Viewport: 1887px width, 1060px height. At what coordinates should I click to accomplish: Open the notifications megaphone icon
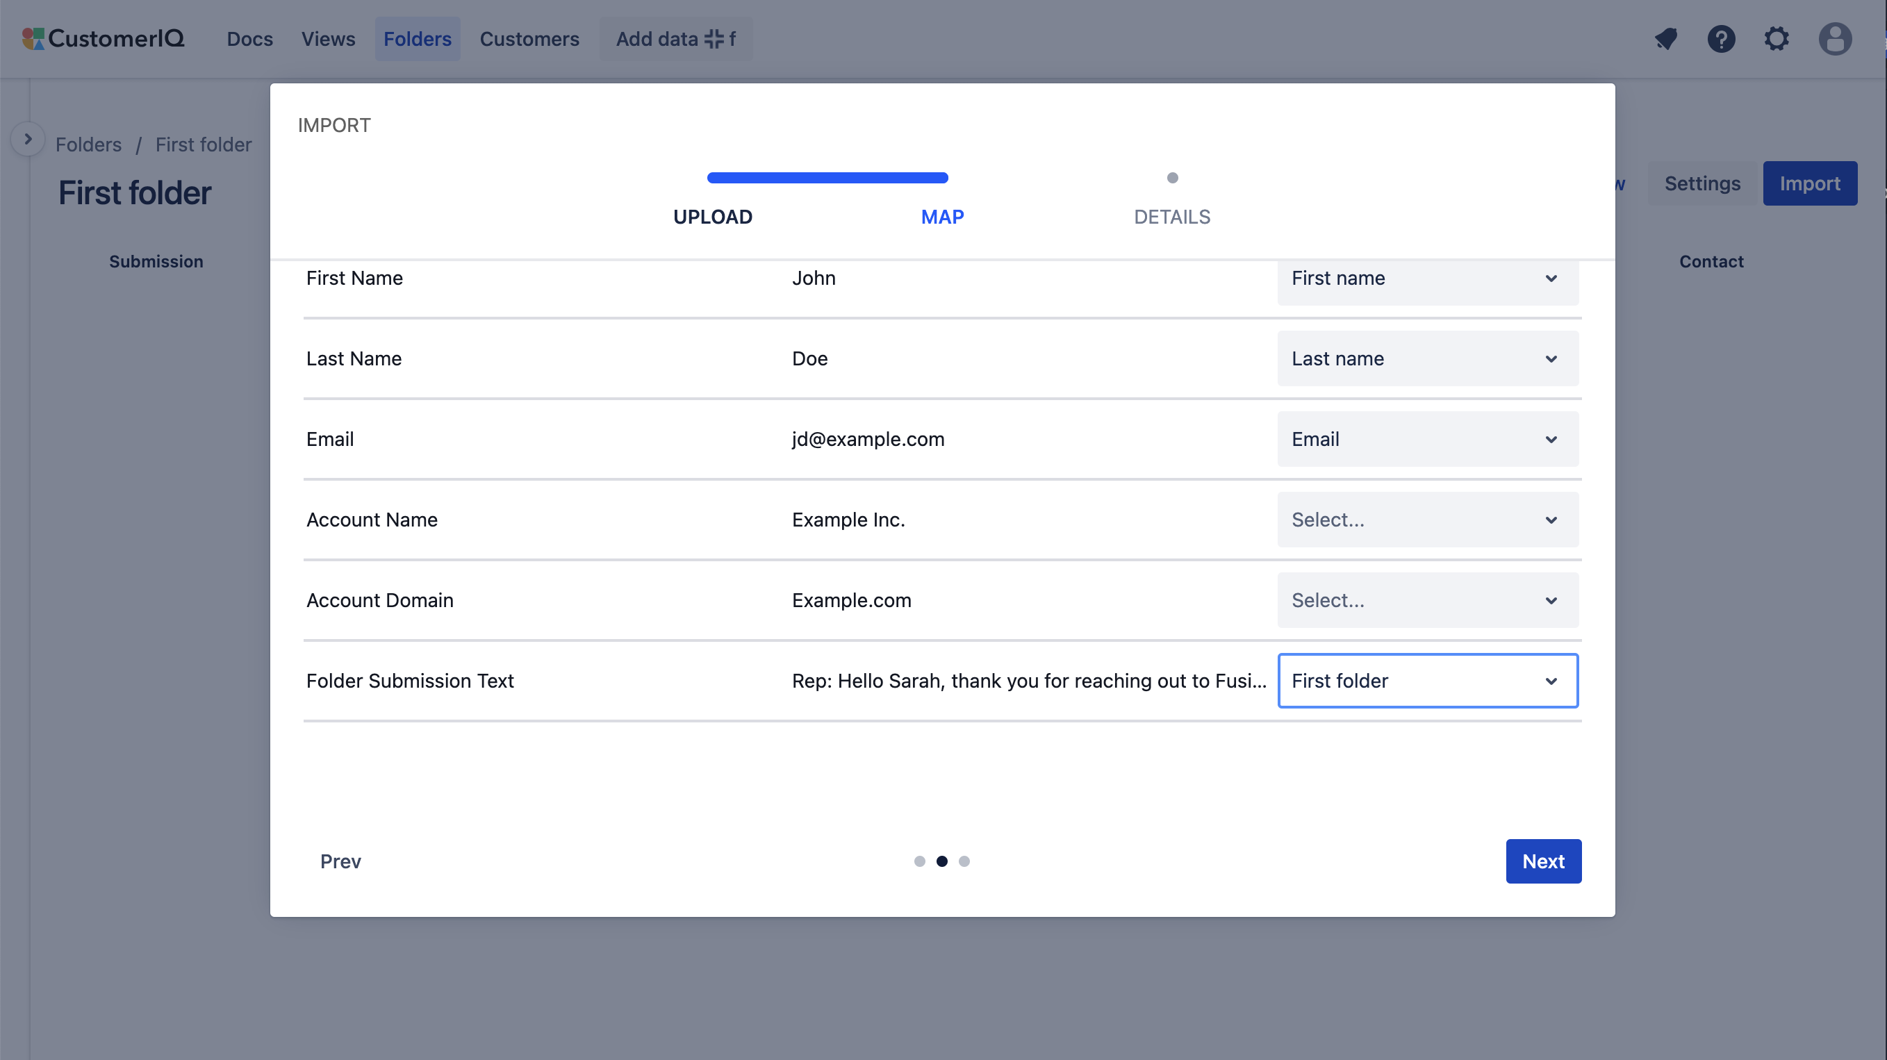coord(1666,39)
